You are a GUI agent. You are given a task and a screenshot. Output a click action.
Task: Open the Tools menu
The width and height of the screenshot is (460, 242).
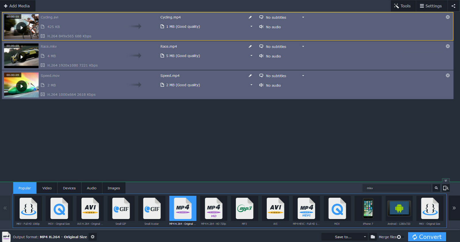pos(403,6)
